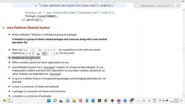Click the window close X button
The height and width of the screenshot is (104, 185).
tap(183, 1)
